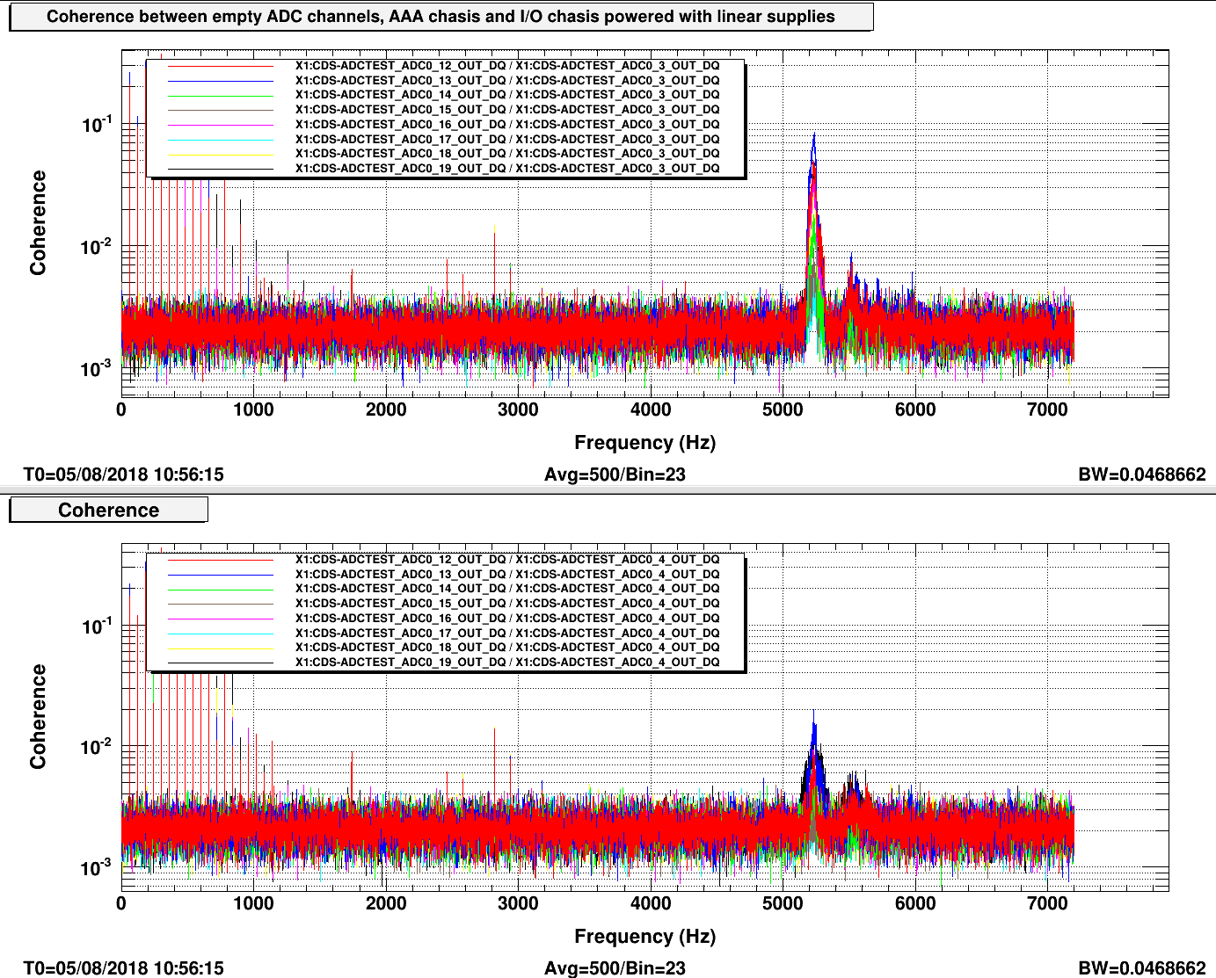This screenshot has height=978, width=1216.
Task: Click BW=0.0468662 text under the bottom plot
Action: click(x=1141, y=968)
